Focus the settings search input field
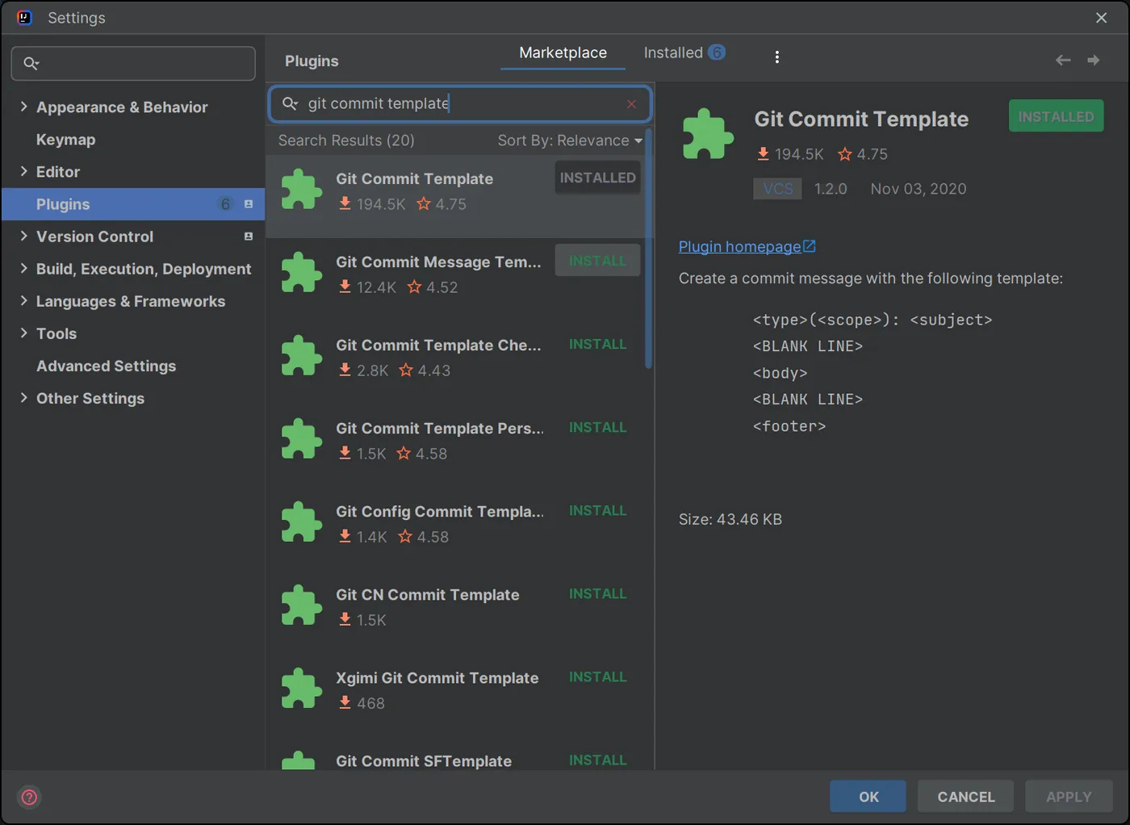This screenshot has height=825, width=1130. pos(145,63)
